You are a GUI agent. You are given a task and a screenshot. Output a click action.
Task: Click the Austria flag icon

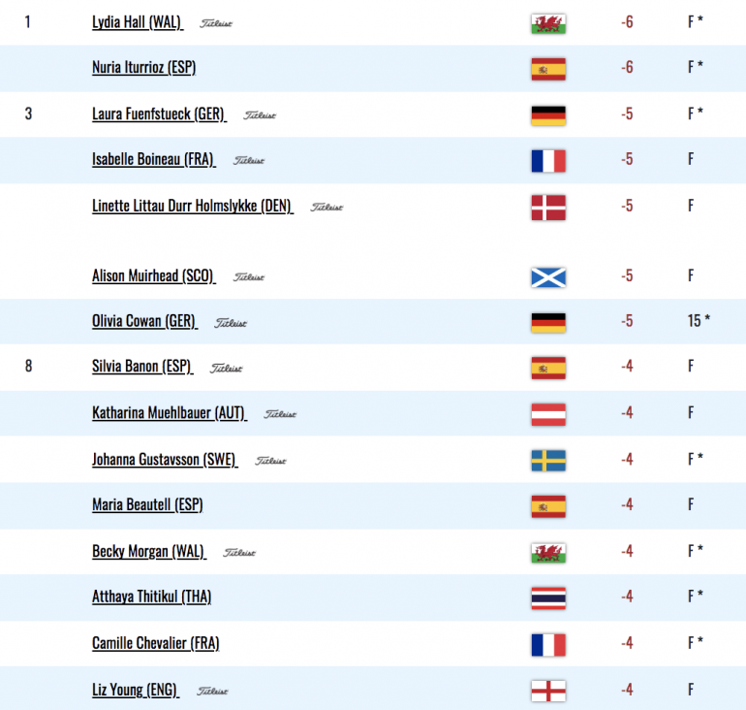[x=548, y=414]
